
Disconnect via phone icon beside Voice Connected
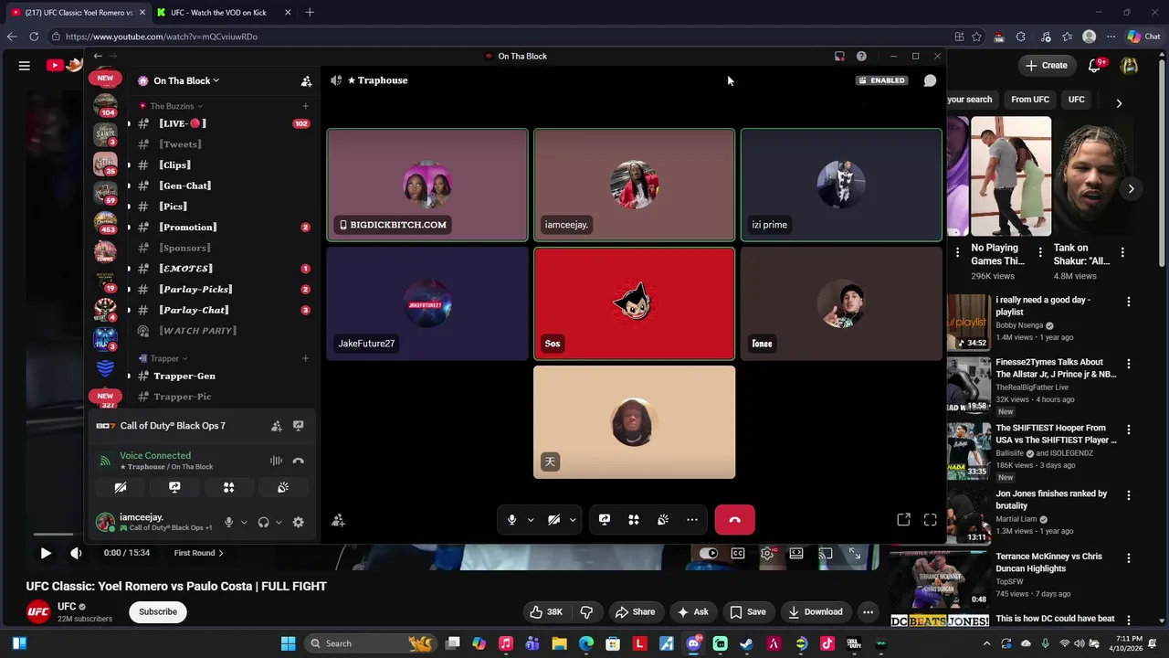(298, 461)
